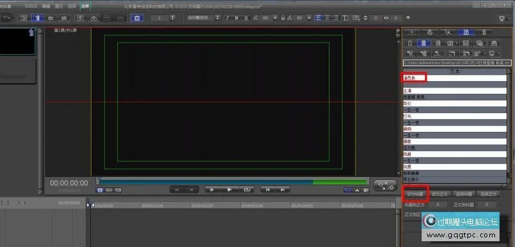Open the toolbar overflow arrow after spacing fields

(x=408, y=18)
